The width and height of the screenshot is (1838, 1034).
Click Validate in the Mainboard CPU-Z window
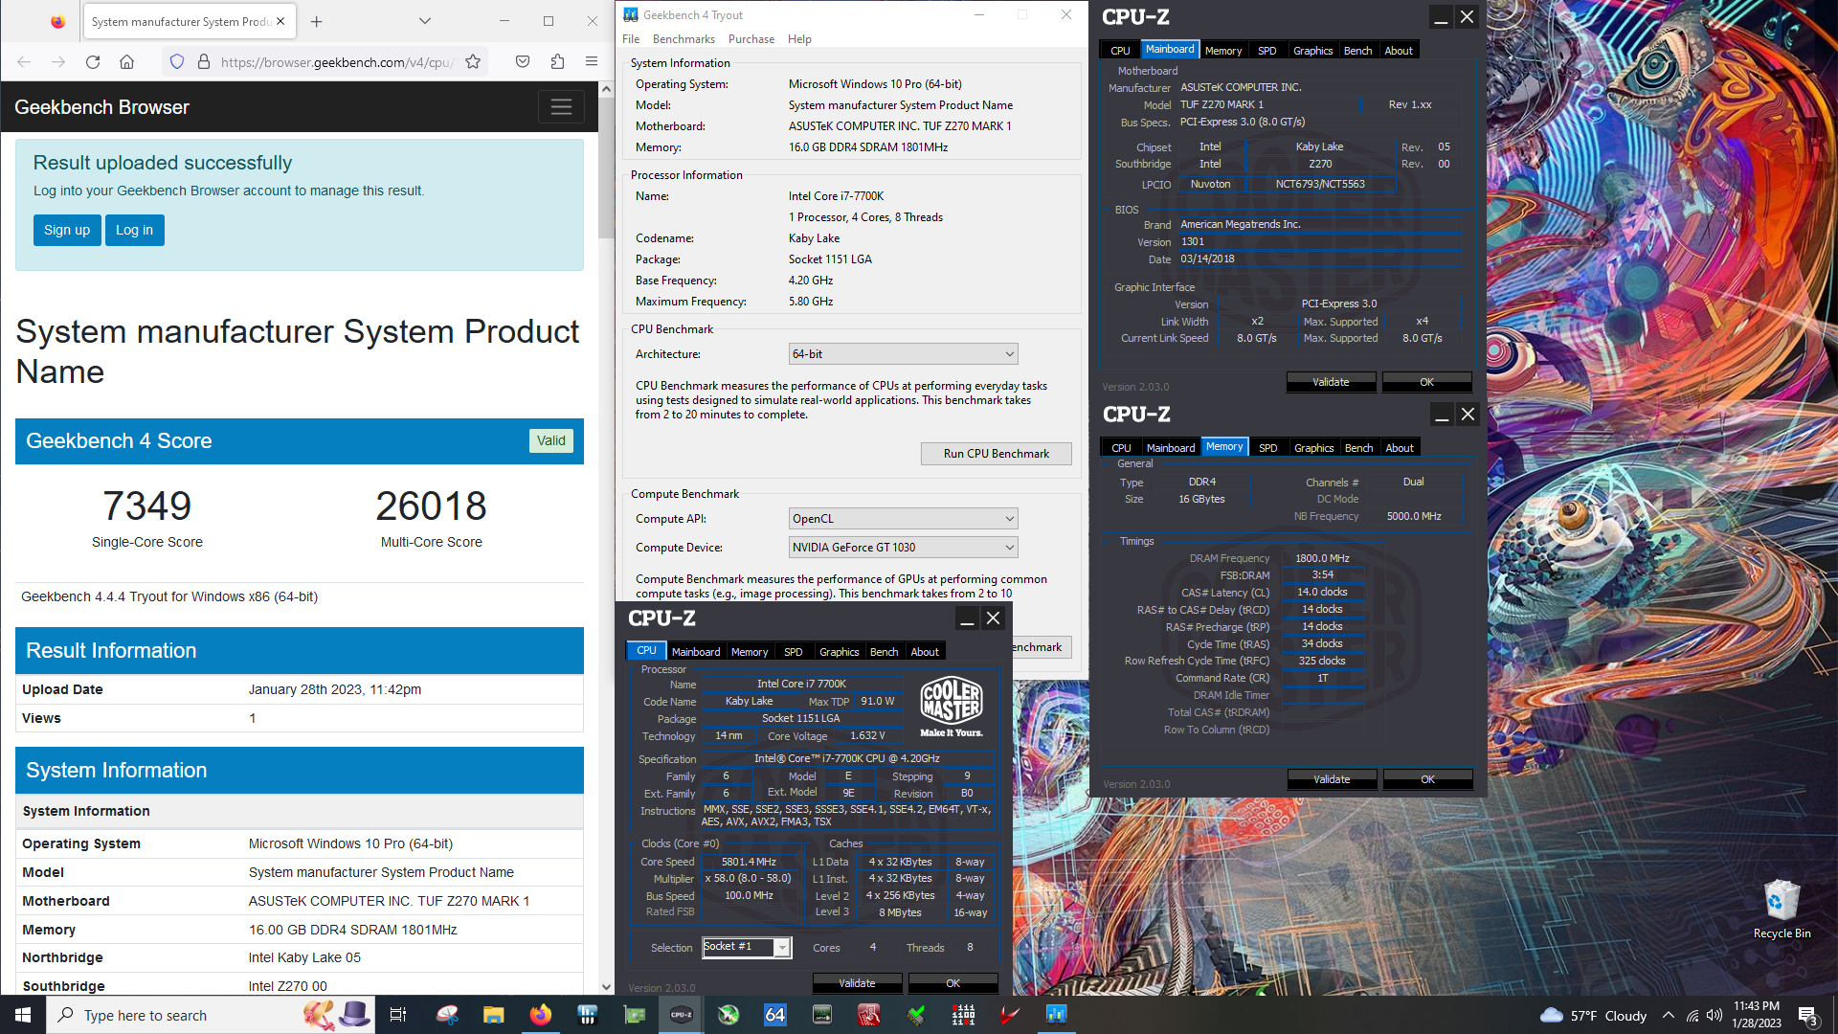click(1331, 382)
